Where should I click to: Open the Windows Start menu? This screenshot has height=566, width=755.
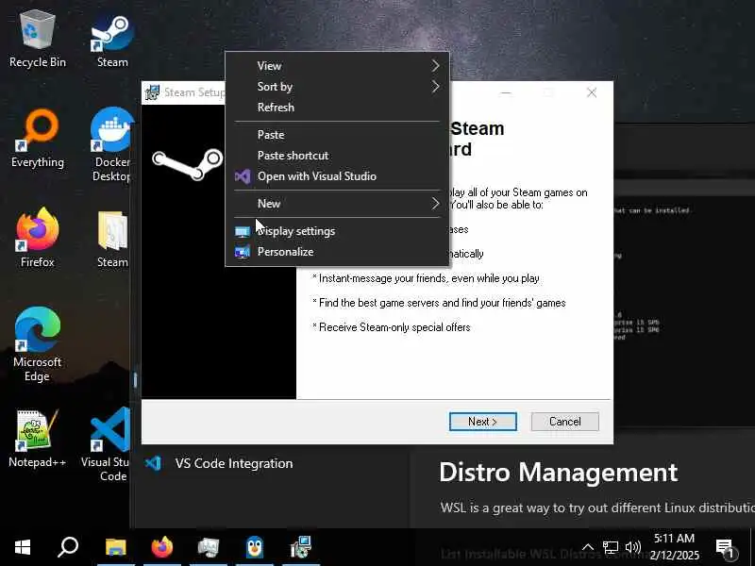point(23,547)
